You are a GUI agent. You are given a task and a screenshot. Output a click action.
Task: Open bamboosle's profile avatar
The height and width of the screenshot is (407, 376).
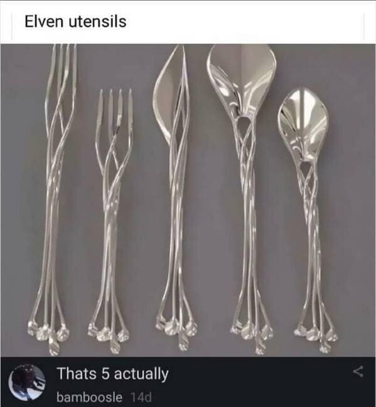[26, 383]
